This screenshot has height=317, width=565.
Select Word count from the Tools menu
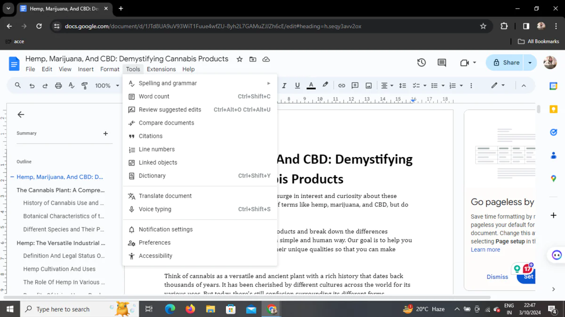point(154,96)
